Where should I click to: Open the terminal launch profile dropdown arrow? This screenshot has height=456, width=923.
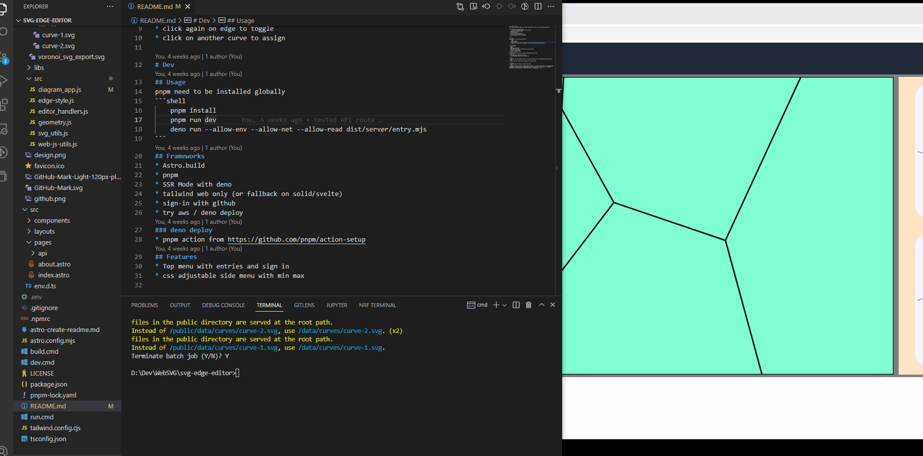tap(504, 305)
